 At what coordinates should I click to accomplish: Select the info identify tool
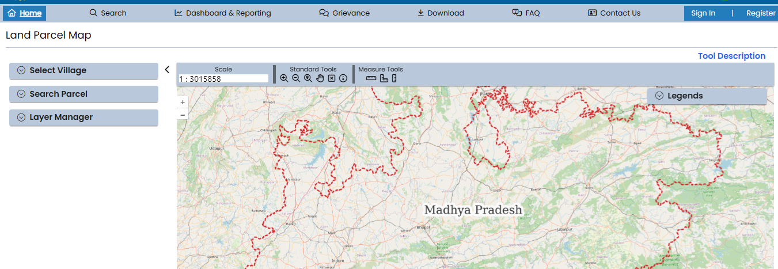pyautogui.click(x=343, y=78)
